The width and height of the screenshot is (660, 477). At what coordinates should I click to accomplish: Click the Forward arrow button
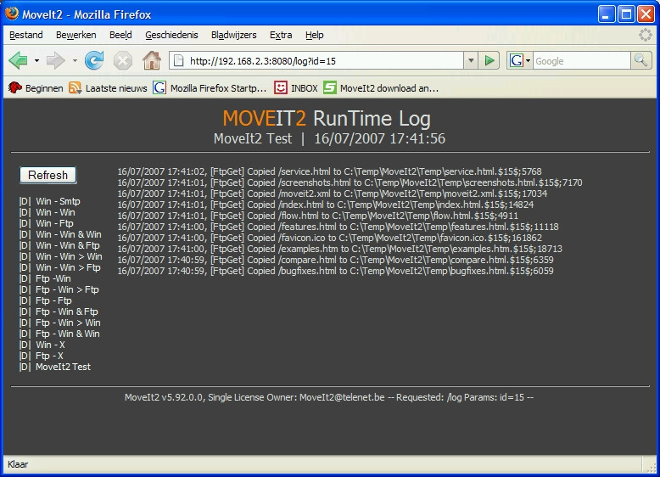pos(55,60)
